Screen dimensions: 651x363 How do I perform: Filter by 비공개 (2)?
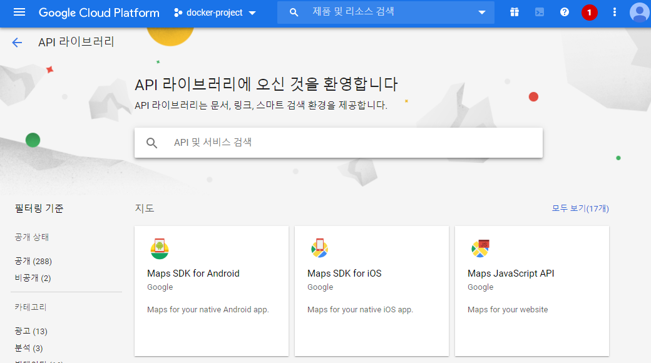(33, 278)
